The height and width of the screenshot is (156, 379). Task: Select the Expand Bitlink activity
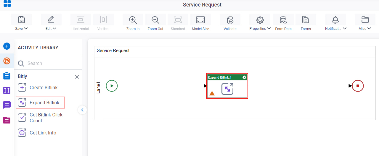click(x=40, y=103)
